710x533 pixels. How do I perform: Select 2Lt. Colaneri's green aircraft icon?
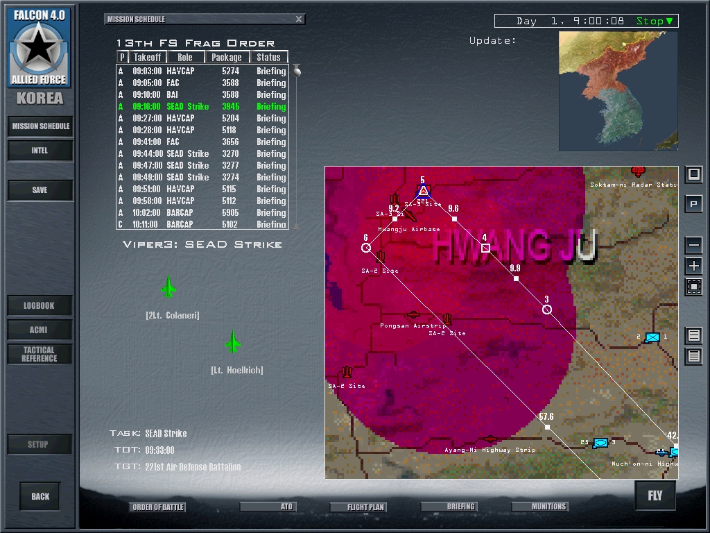[x=168, y=287]
